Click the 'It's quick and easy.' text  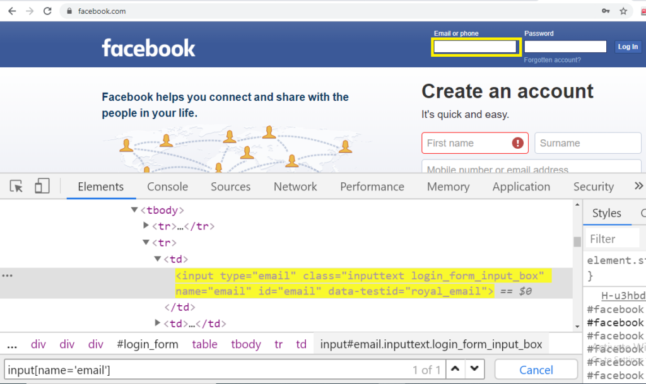click(x=465, y=114)
